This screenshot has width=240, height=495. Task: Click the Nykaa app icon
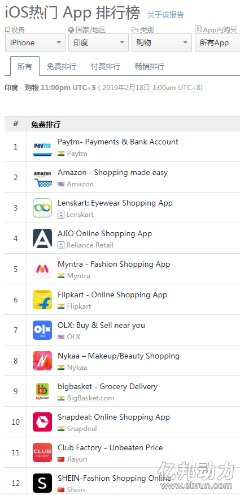tap(42, 361)
